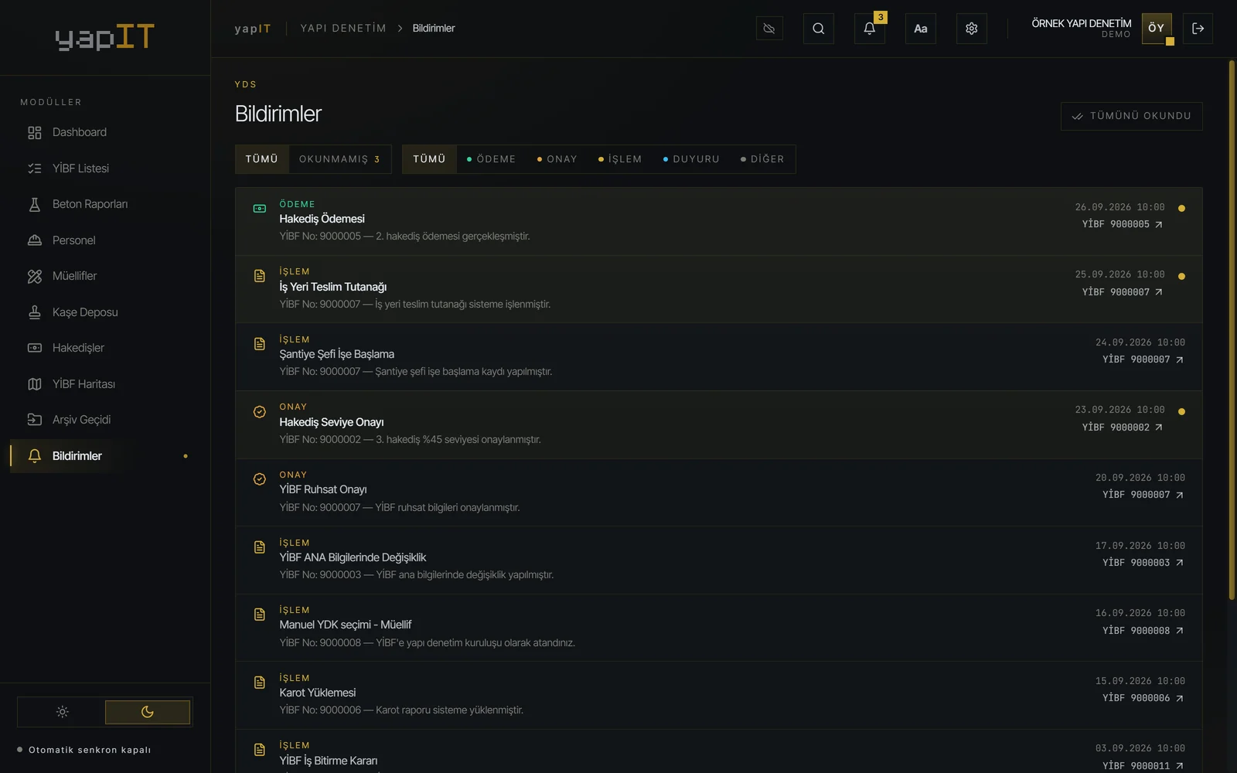Open YİBF Haritası module
This screenshot has width=1237, height=773.
point(105,384)
